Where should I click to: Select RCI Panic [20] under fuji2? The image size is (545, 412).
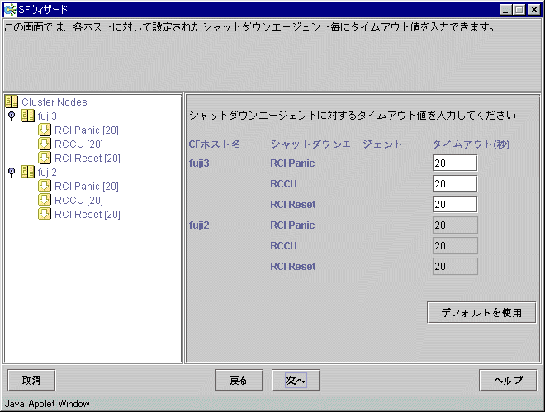pyautogui.click(x=87, y=187)
